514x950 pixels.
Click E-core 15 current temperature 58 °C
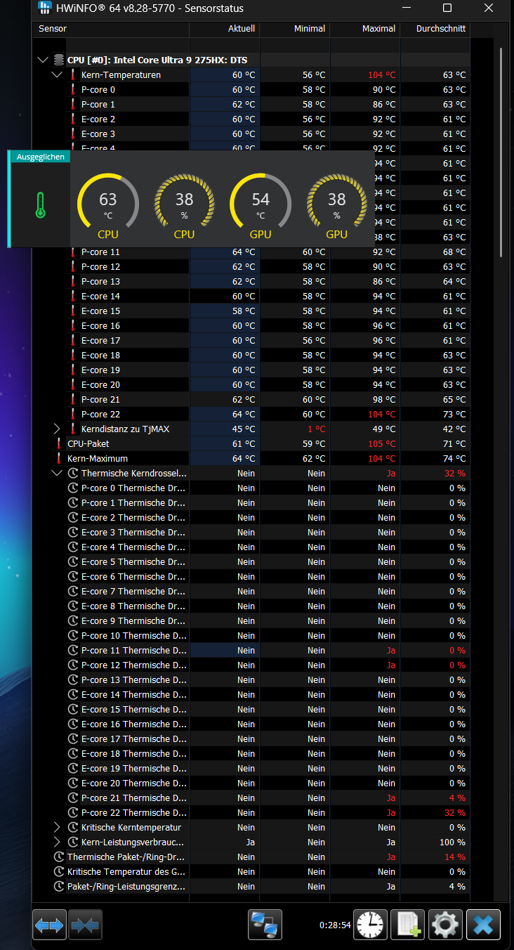(x=244, y=311)
